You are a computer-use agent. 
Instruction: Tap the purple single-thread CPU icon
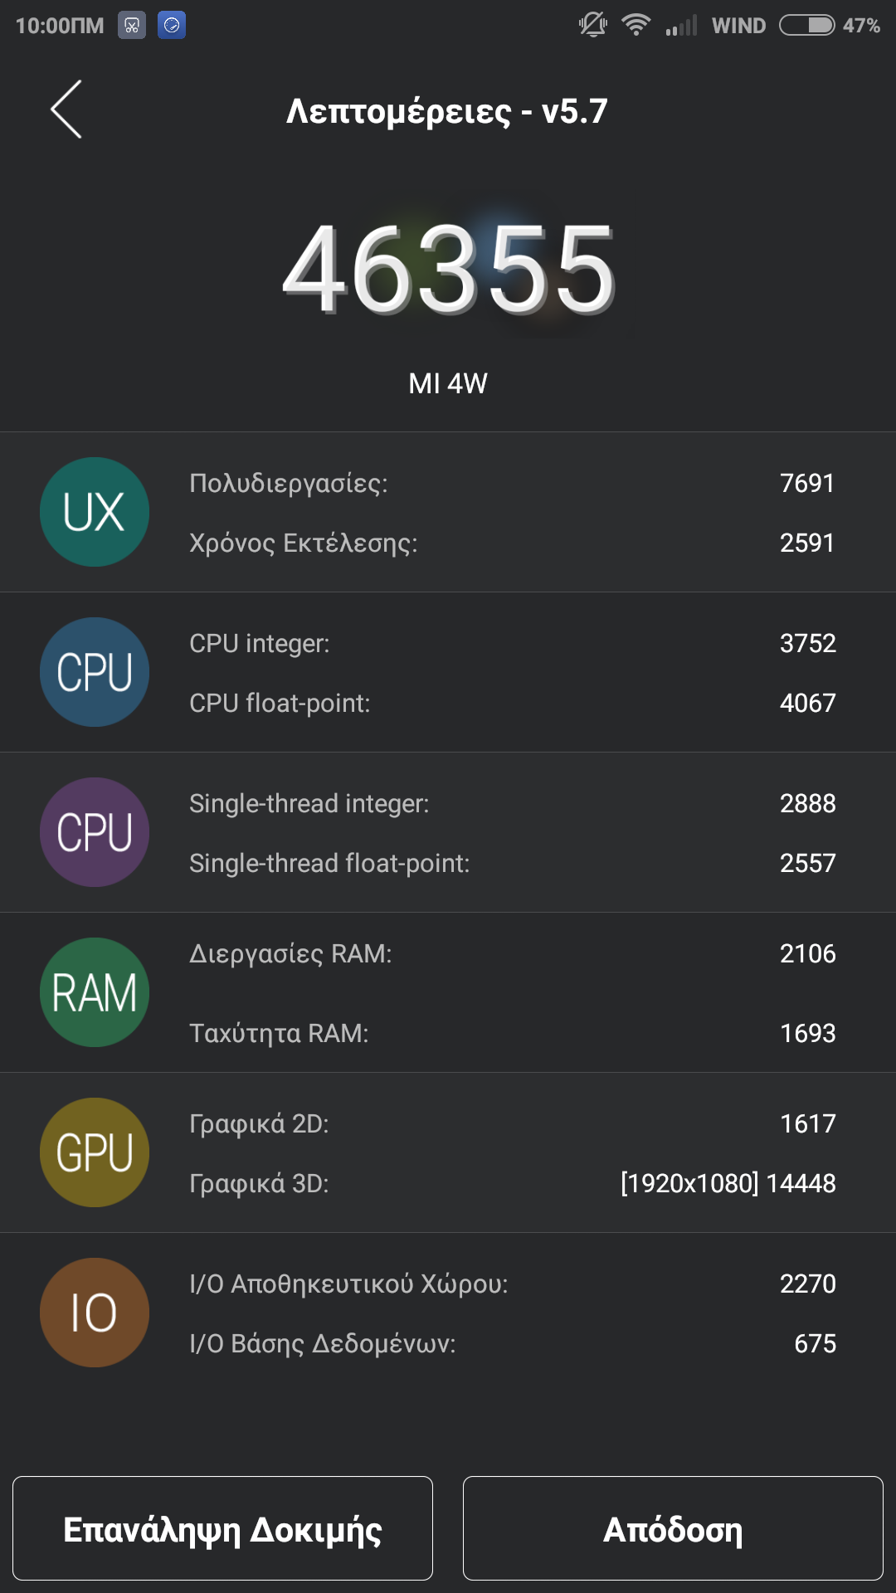pos(95,832)
